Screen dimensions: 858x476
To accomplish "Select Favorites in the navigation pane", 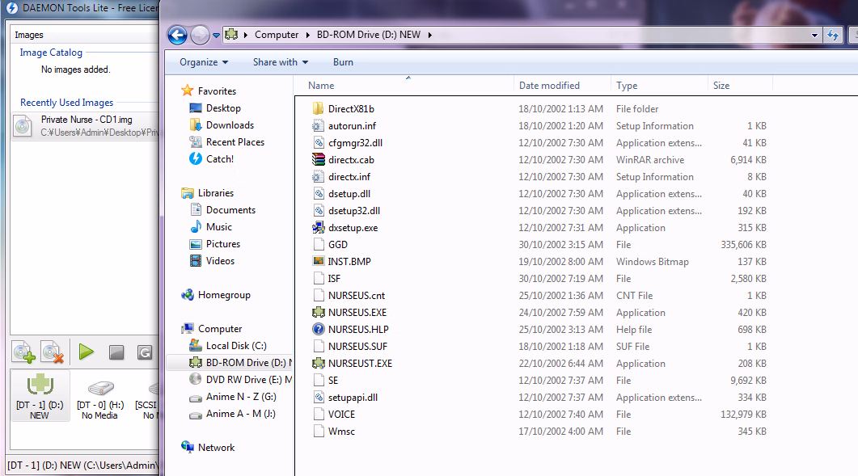I will [217, 91].
